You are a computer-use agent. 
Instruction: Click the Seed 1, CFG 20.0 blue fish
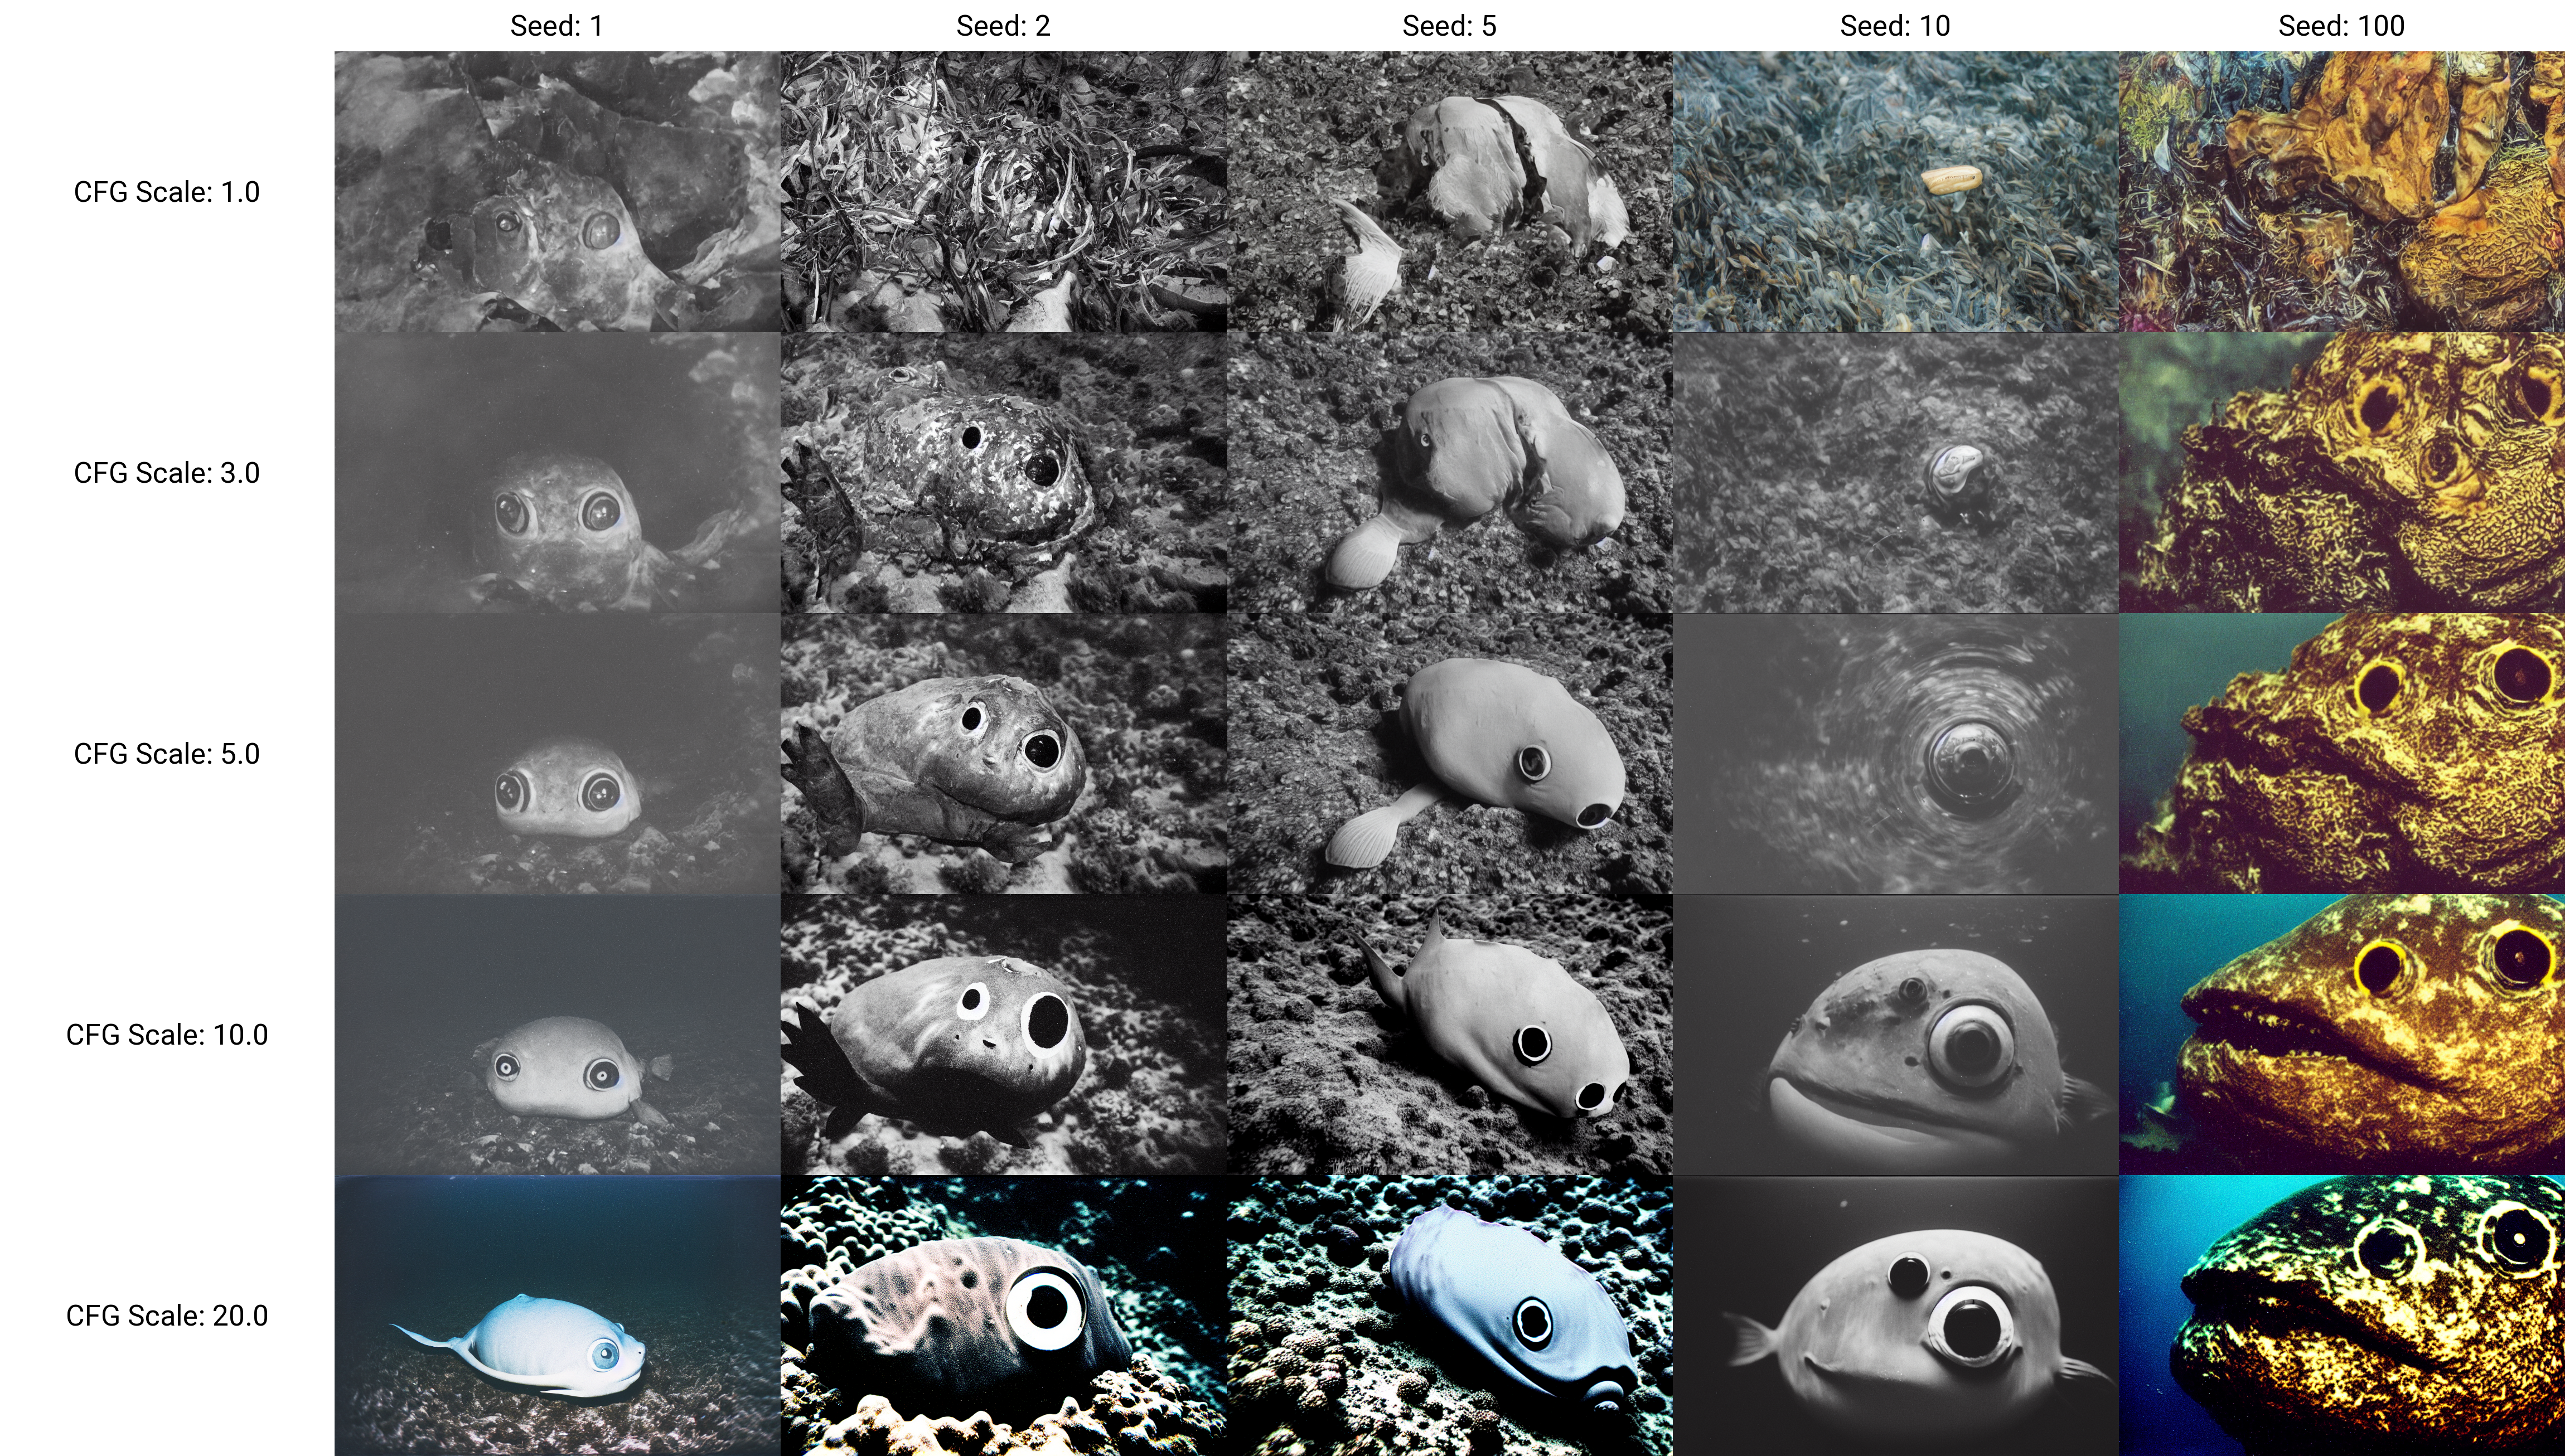(556, 1315)
